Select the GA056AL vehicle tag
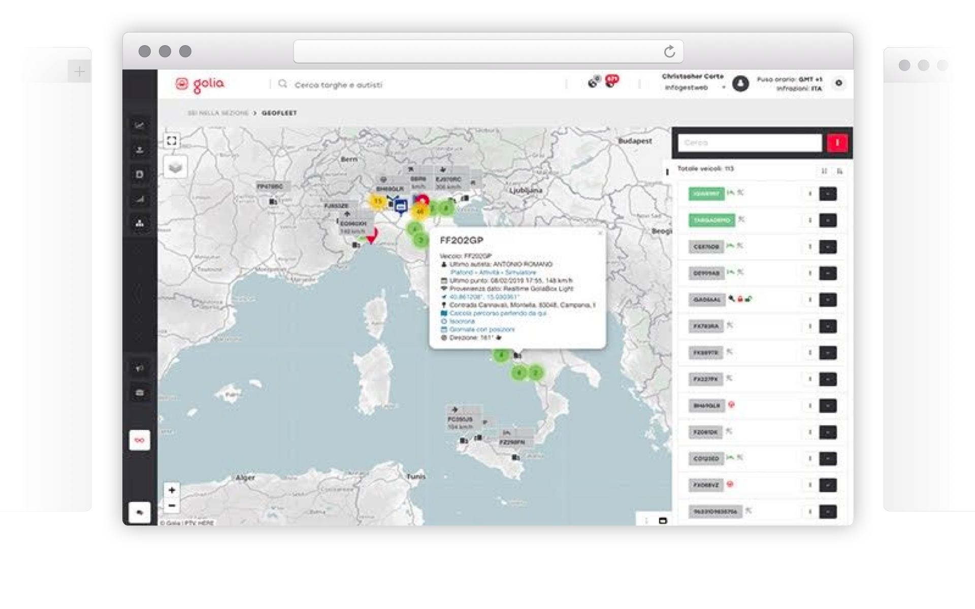Viewport: 975px width, 609px height. coord(707,299)
